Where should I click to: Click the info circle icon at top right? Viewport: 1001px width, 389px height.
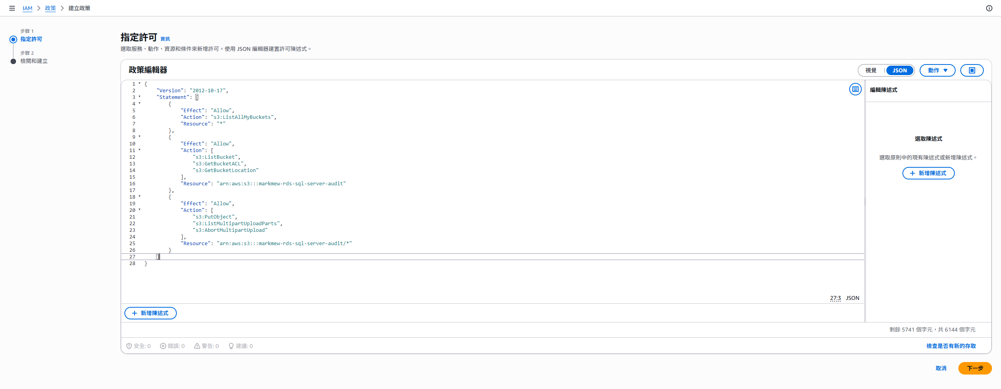pyautogui.click(x=989, y=8)
